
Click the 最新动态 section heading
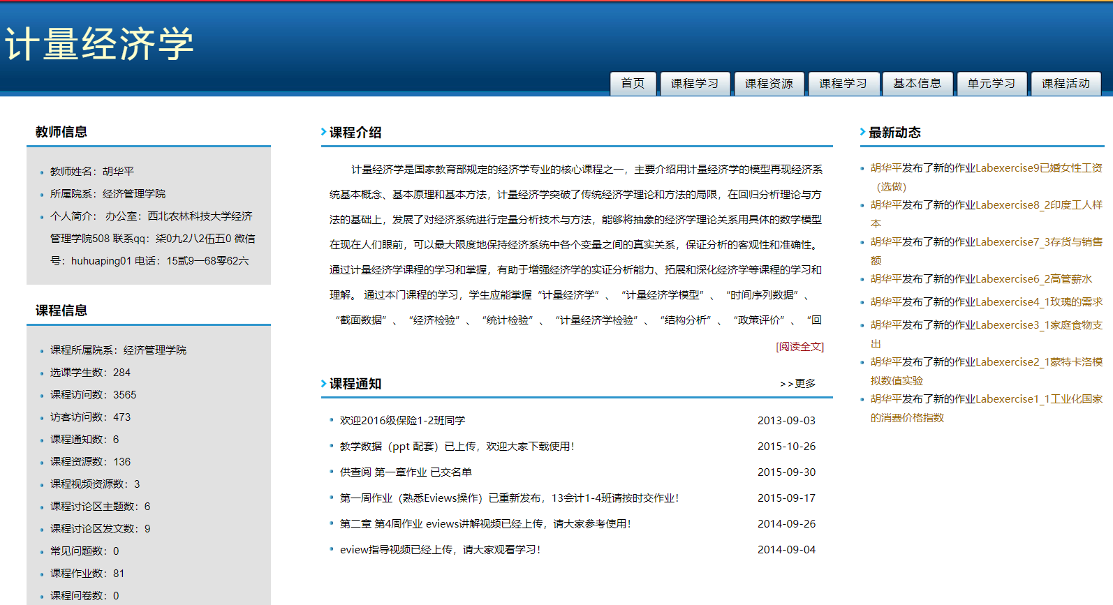click(x=894, y=133)
